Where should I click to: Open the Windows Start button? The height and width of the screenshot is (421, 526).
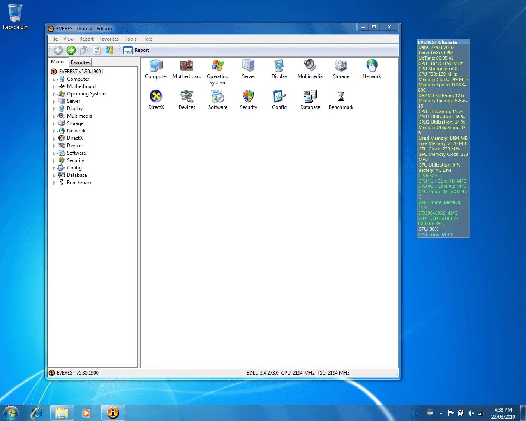[x=11, y=413]
